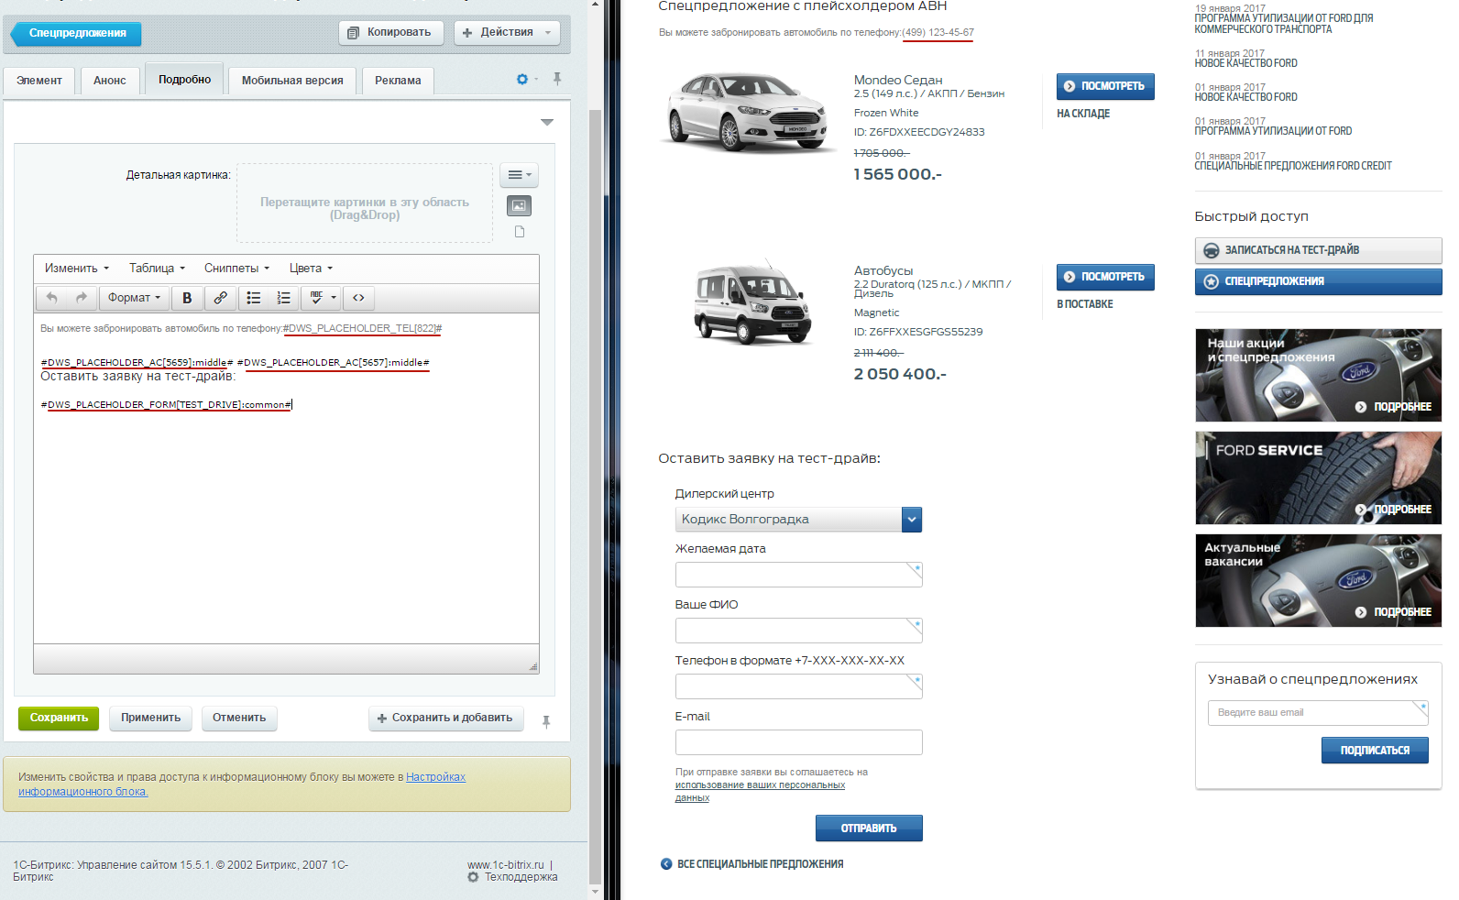Image resolution: width=1459 pixels, height=900 pixels.
Task: Click the ПОДПИСАТЬСЯ button
Action: (x=1375, y=751)
